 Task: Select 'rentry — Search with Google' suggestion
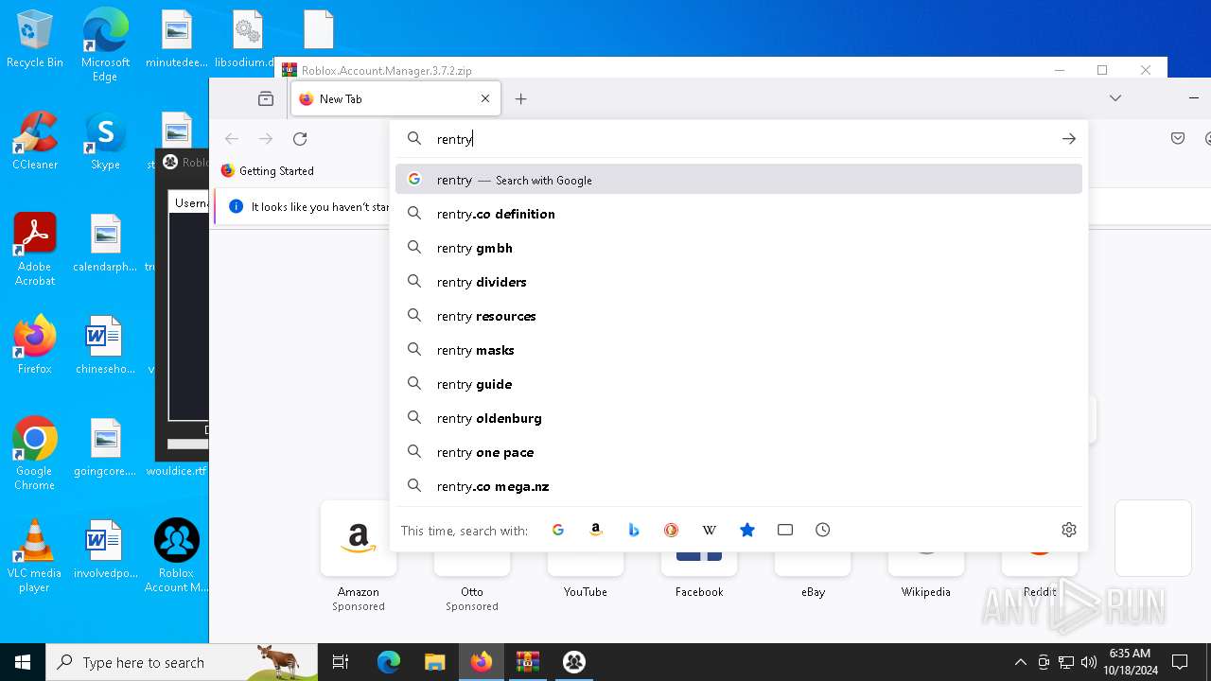(739, 180)
